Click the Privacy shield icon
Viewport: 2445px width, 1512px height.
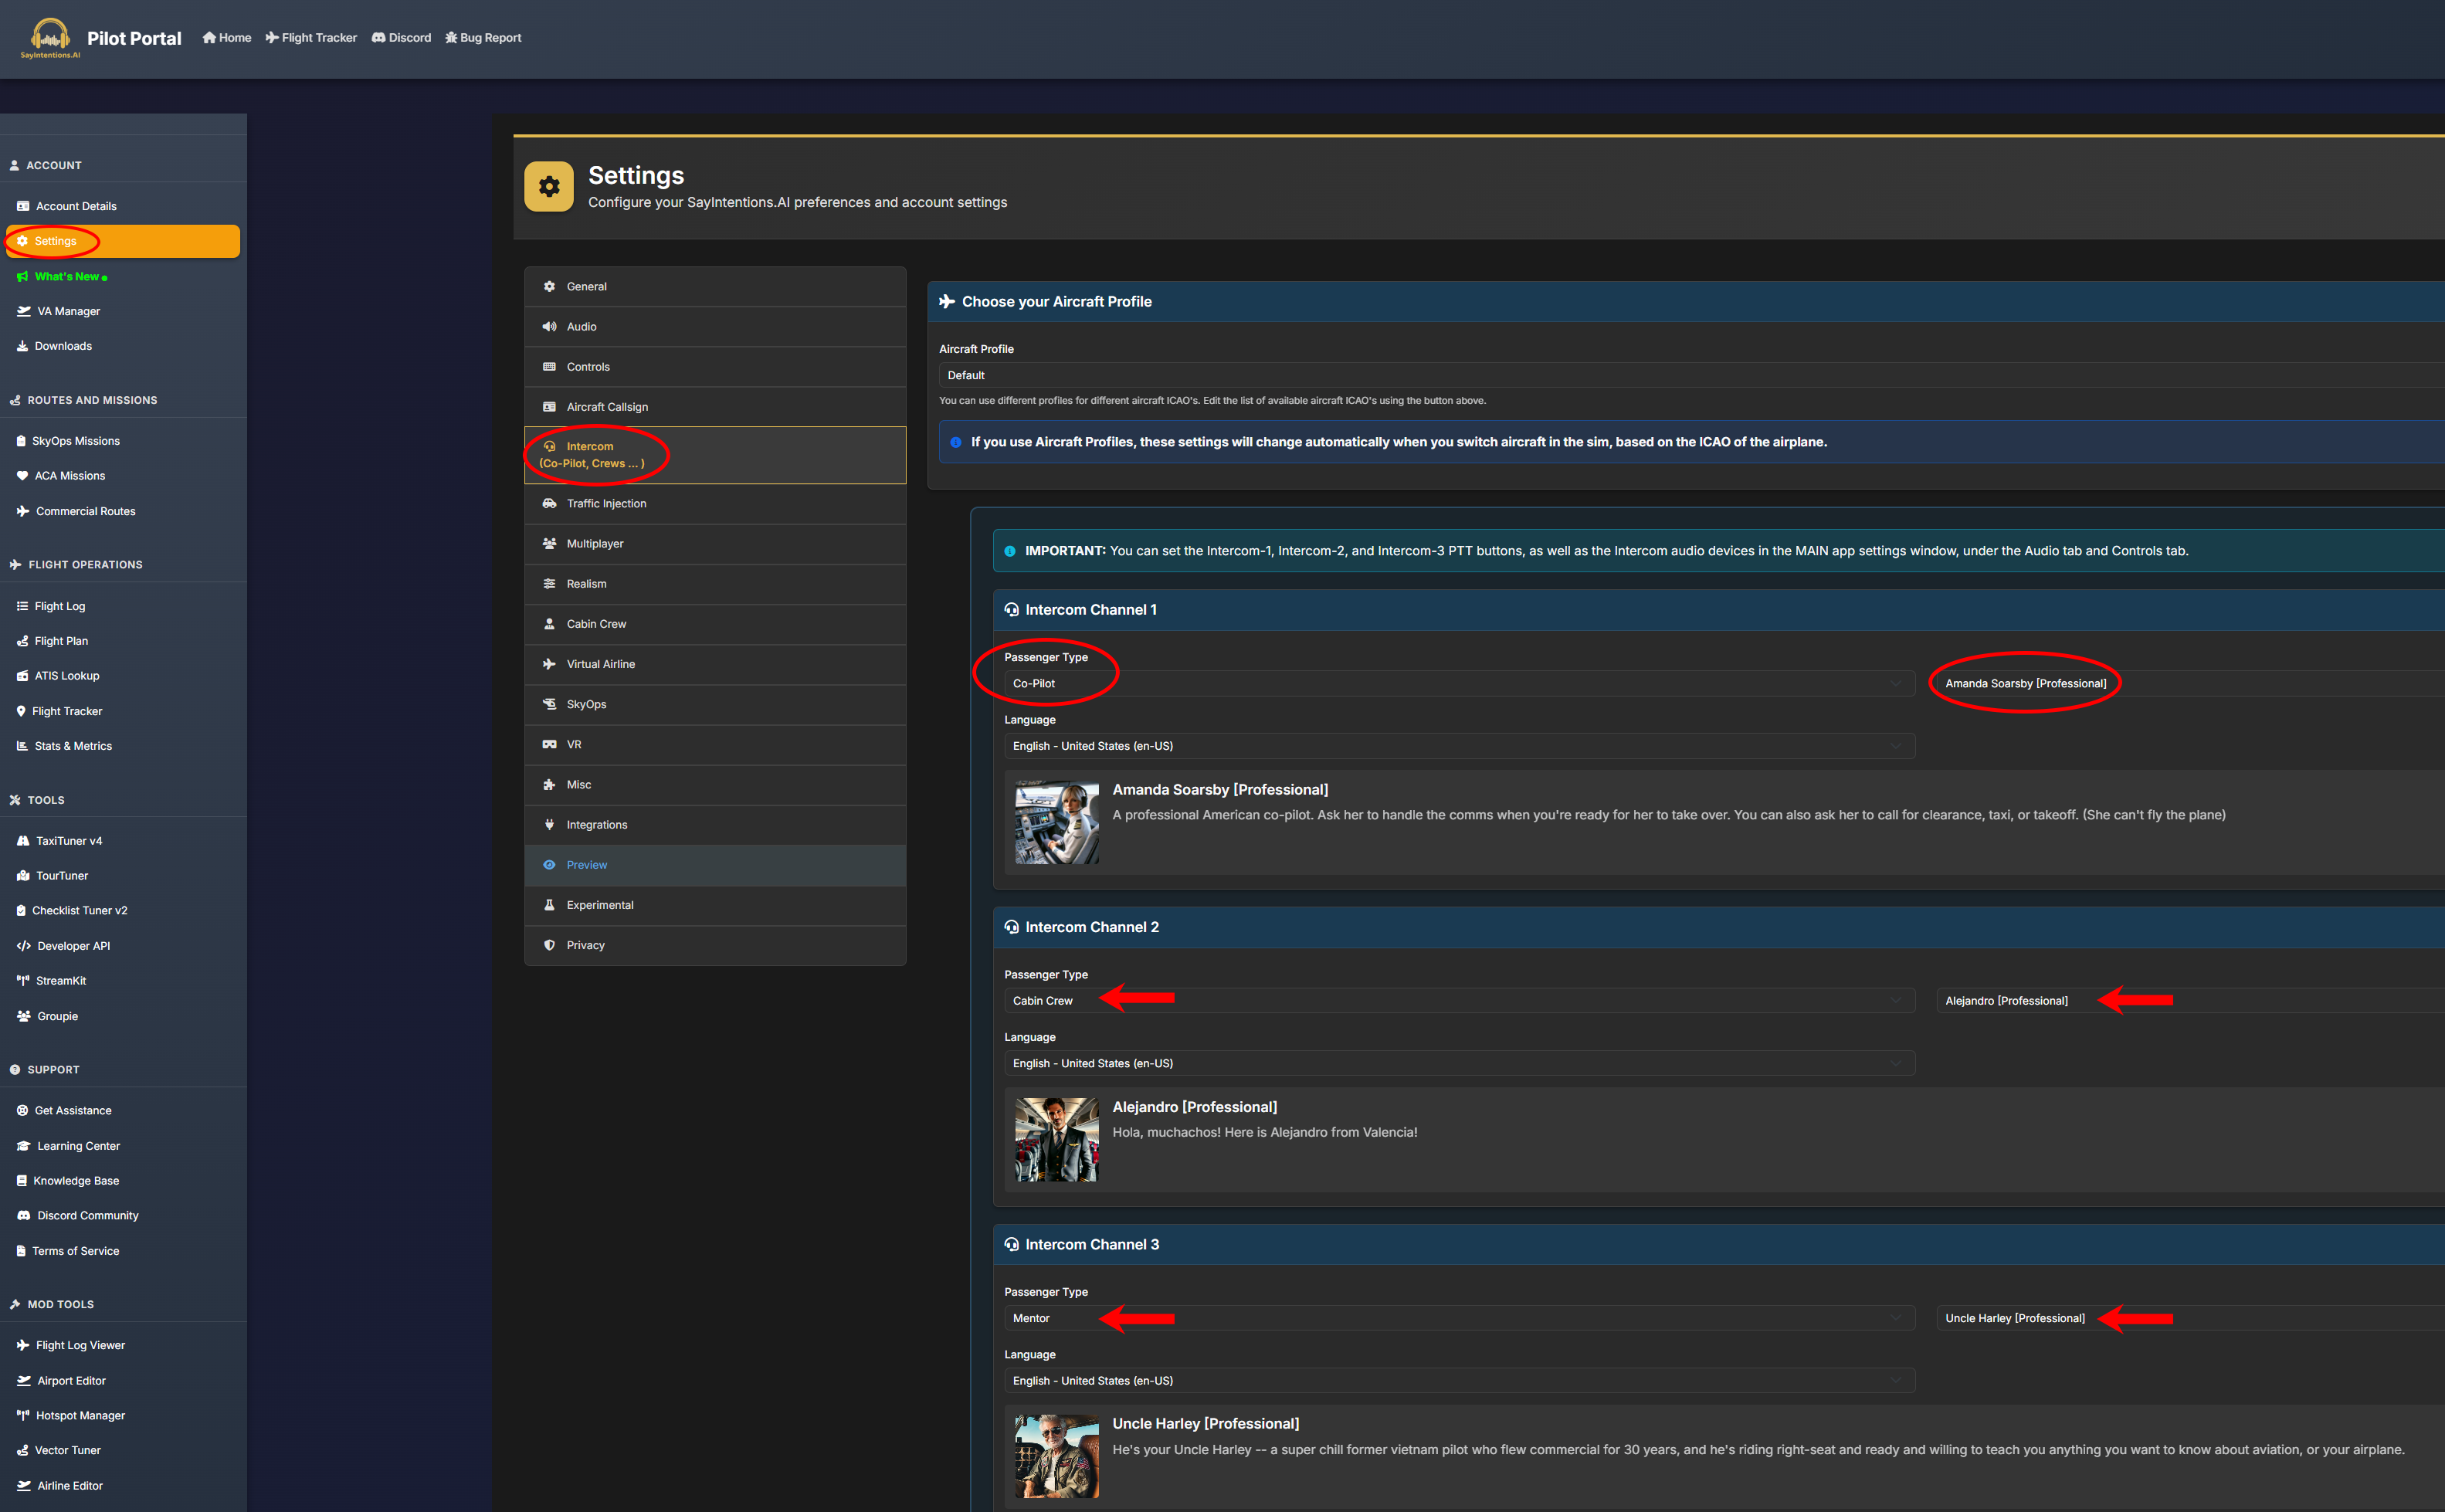tap(549, 945)
